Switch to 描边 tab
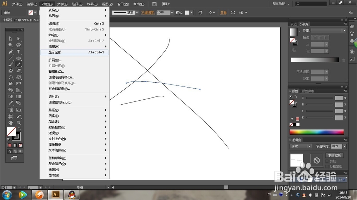This screenshot has height=200, width=357. tap(293, 24)
